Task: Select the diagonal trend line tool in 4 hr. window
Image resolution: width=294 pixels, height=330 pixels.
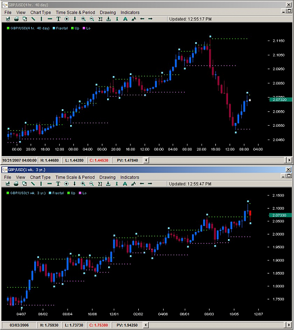Action: pyautogui.click(x=33, y=19)
